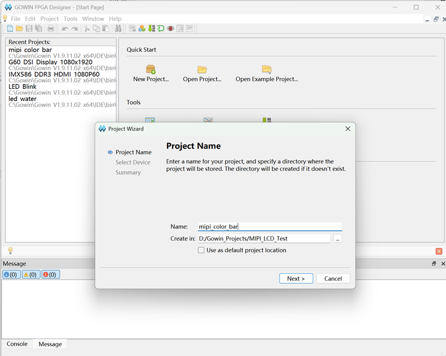This screenshot has width=446, height=356.
Task: Close the Message panel
Action: pos(443,264)
